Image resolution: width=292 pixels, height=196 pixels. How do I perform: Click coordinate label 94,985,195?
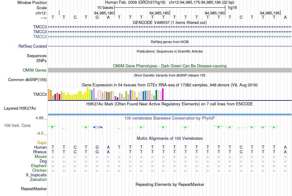pos(270,13)
